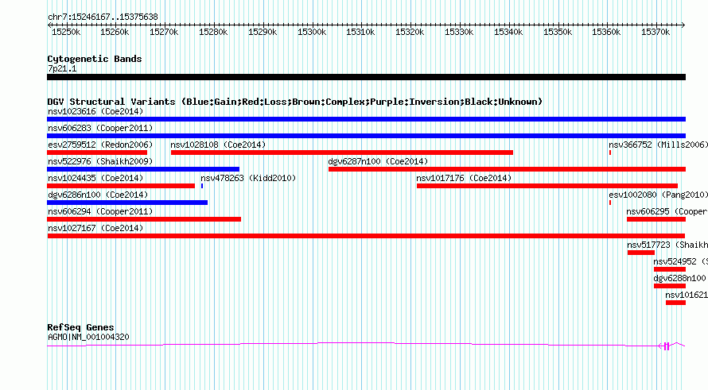Click blue gain bar under nsv522976
The width and height of the screenshot is (708, 390).
click(143, 169)
